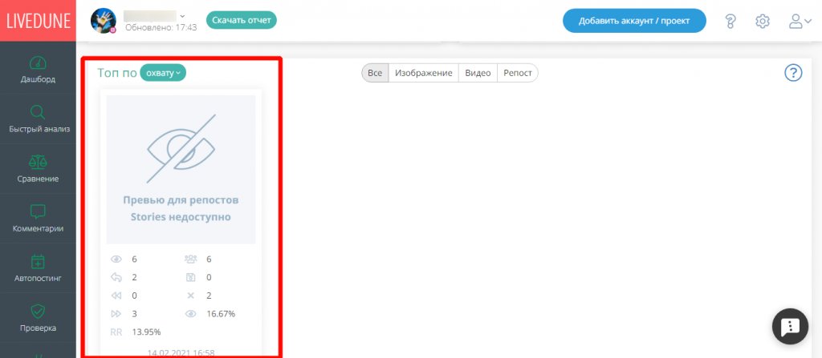Select the Все filter tab
This screenshot has height=358, width=822.
point(375,73)
